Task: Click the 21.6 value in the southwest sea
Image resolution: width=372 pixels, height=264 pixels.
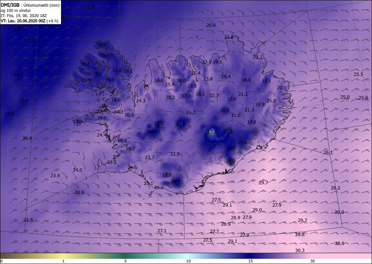Action: click(28, 220)
